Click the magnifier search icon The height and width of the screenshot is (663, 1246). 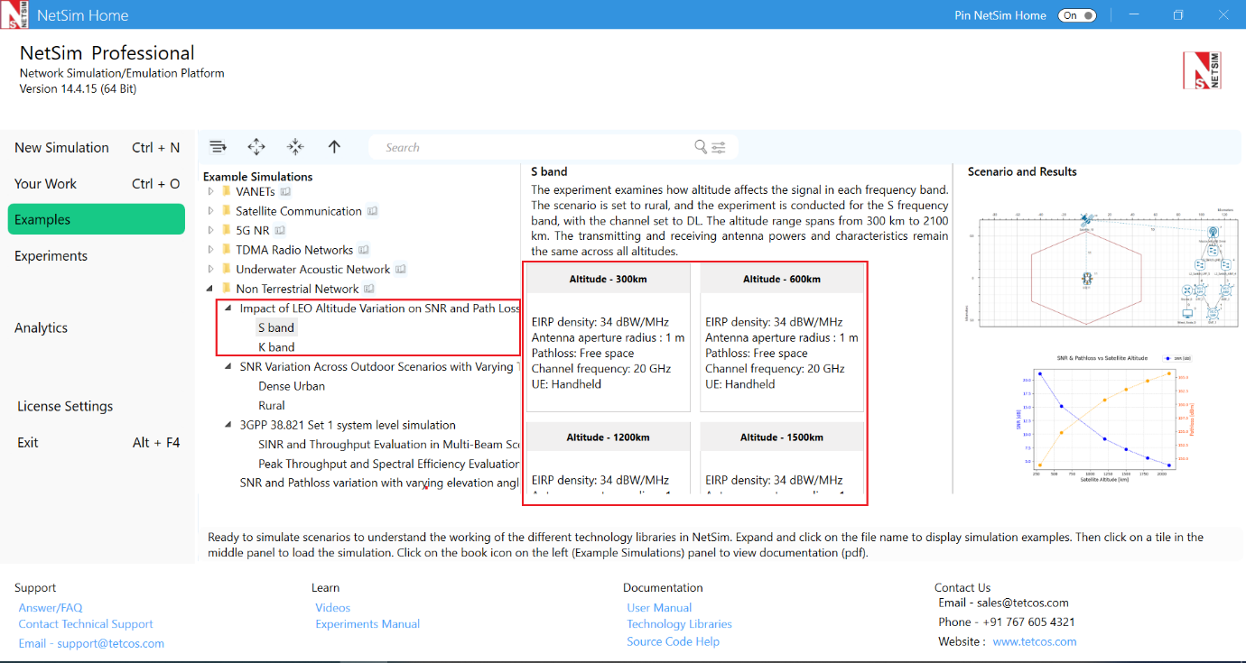point(701,147)
